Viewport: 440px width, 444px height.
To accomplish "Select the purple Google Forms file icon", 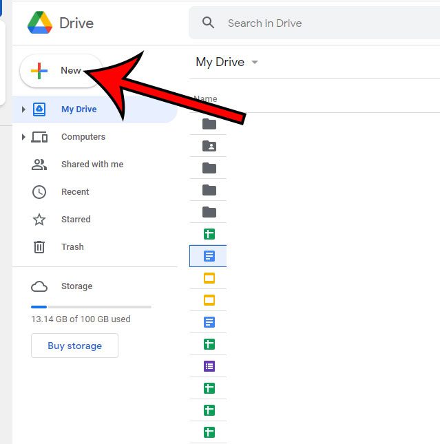I will tap(209, 366).
